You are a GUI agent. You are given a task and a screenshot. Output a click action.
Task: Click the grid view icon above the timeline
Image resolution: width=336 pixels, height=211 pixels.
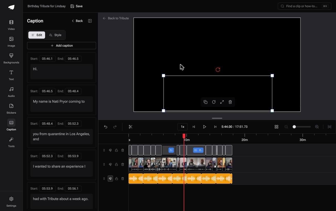click(276, 127)
